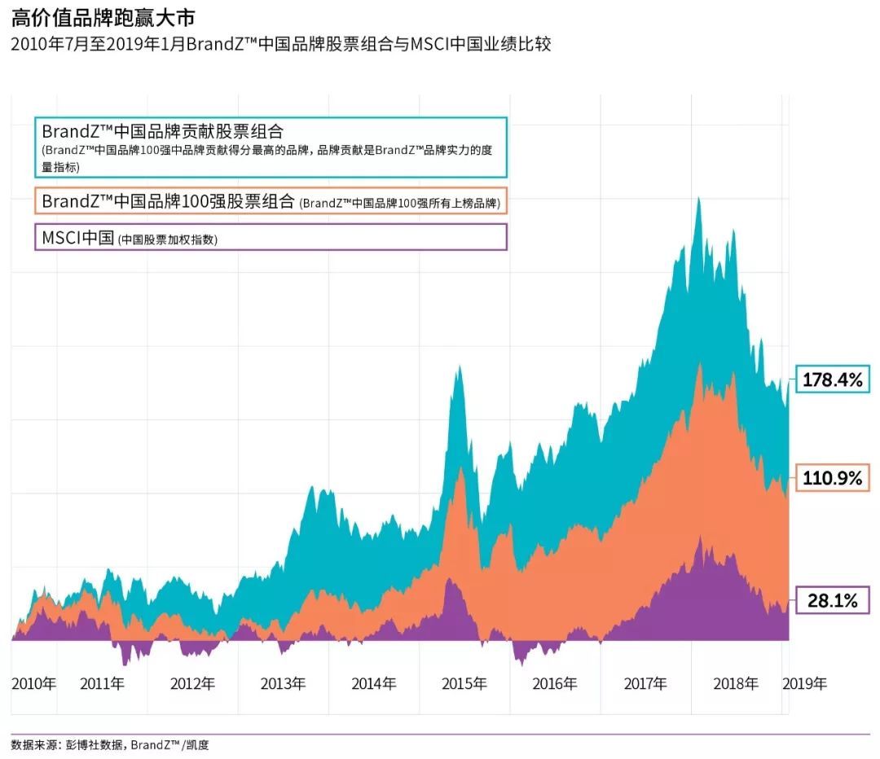880x759 pixels.
Task: Select the purple MSCI中国 legend box
Action: click(x=271, y=238)
